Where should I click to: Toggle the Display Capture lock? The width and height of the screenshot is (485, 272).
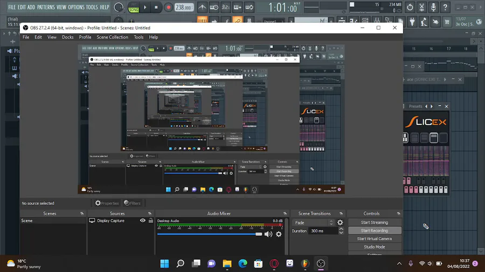coord(151,220)
